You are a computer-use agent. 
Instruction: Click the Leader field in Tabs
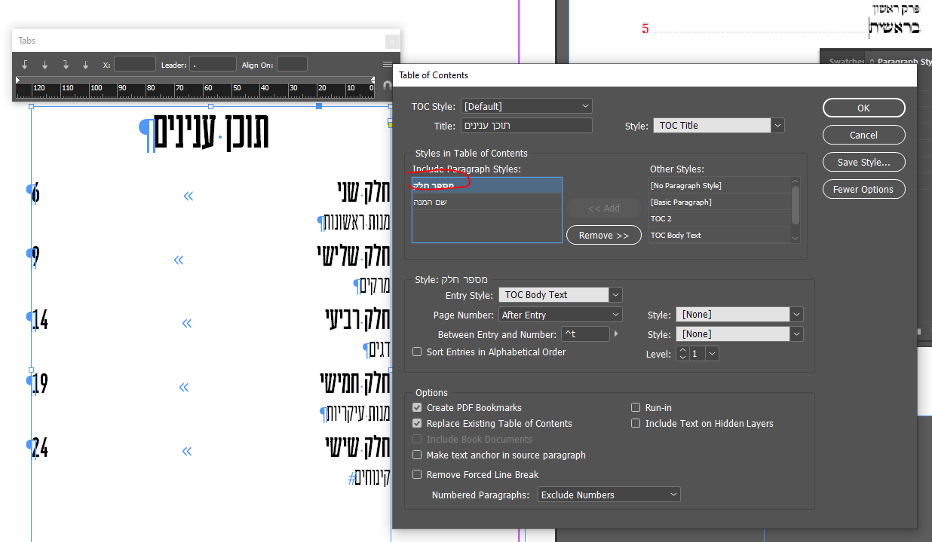[x=213, y=65]
